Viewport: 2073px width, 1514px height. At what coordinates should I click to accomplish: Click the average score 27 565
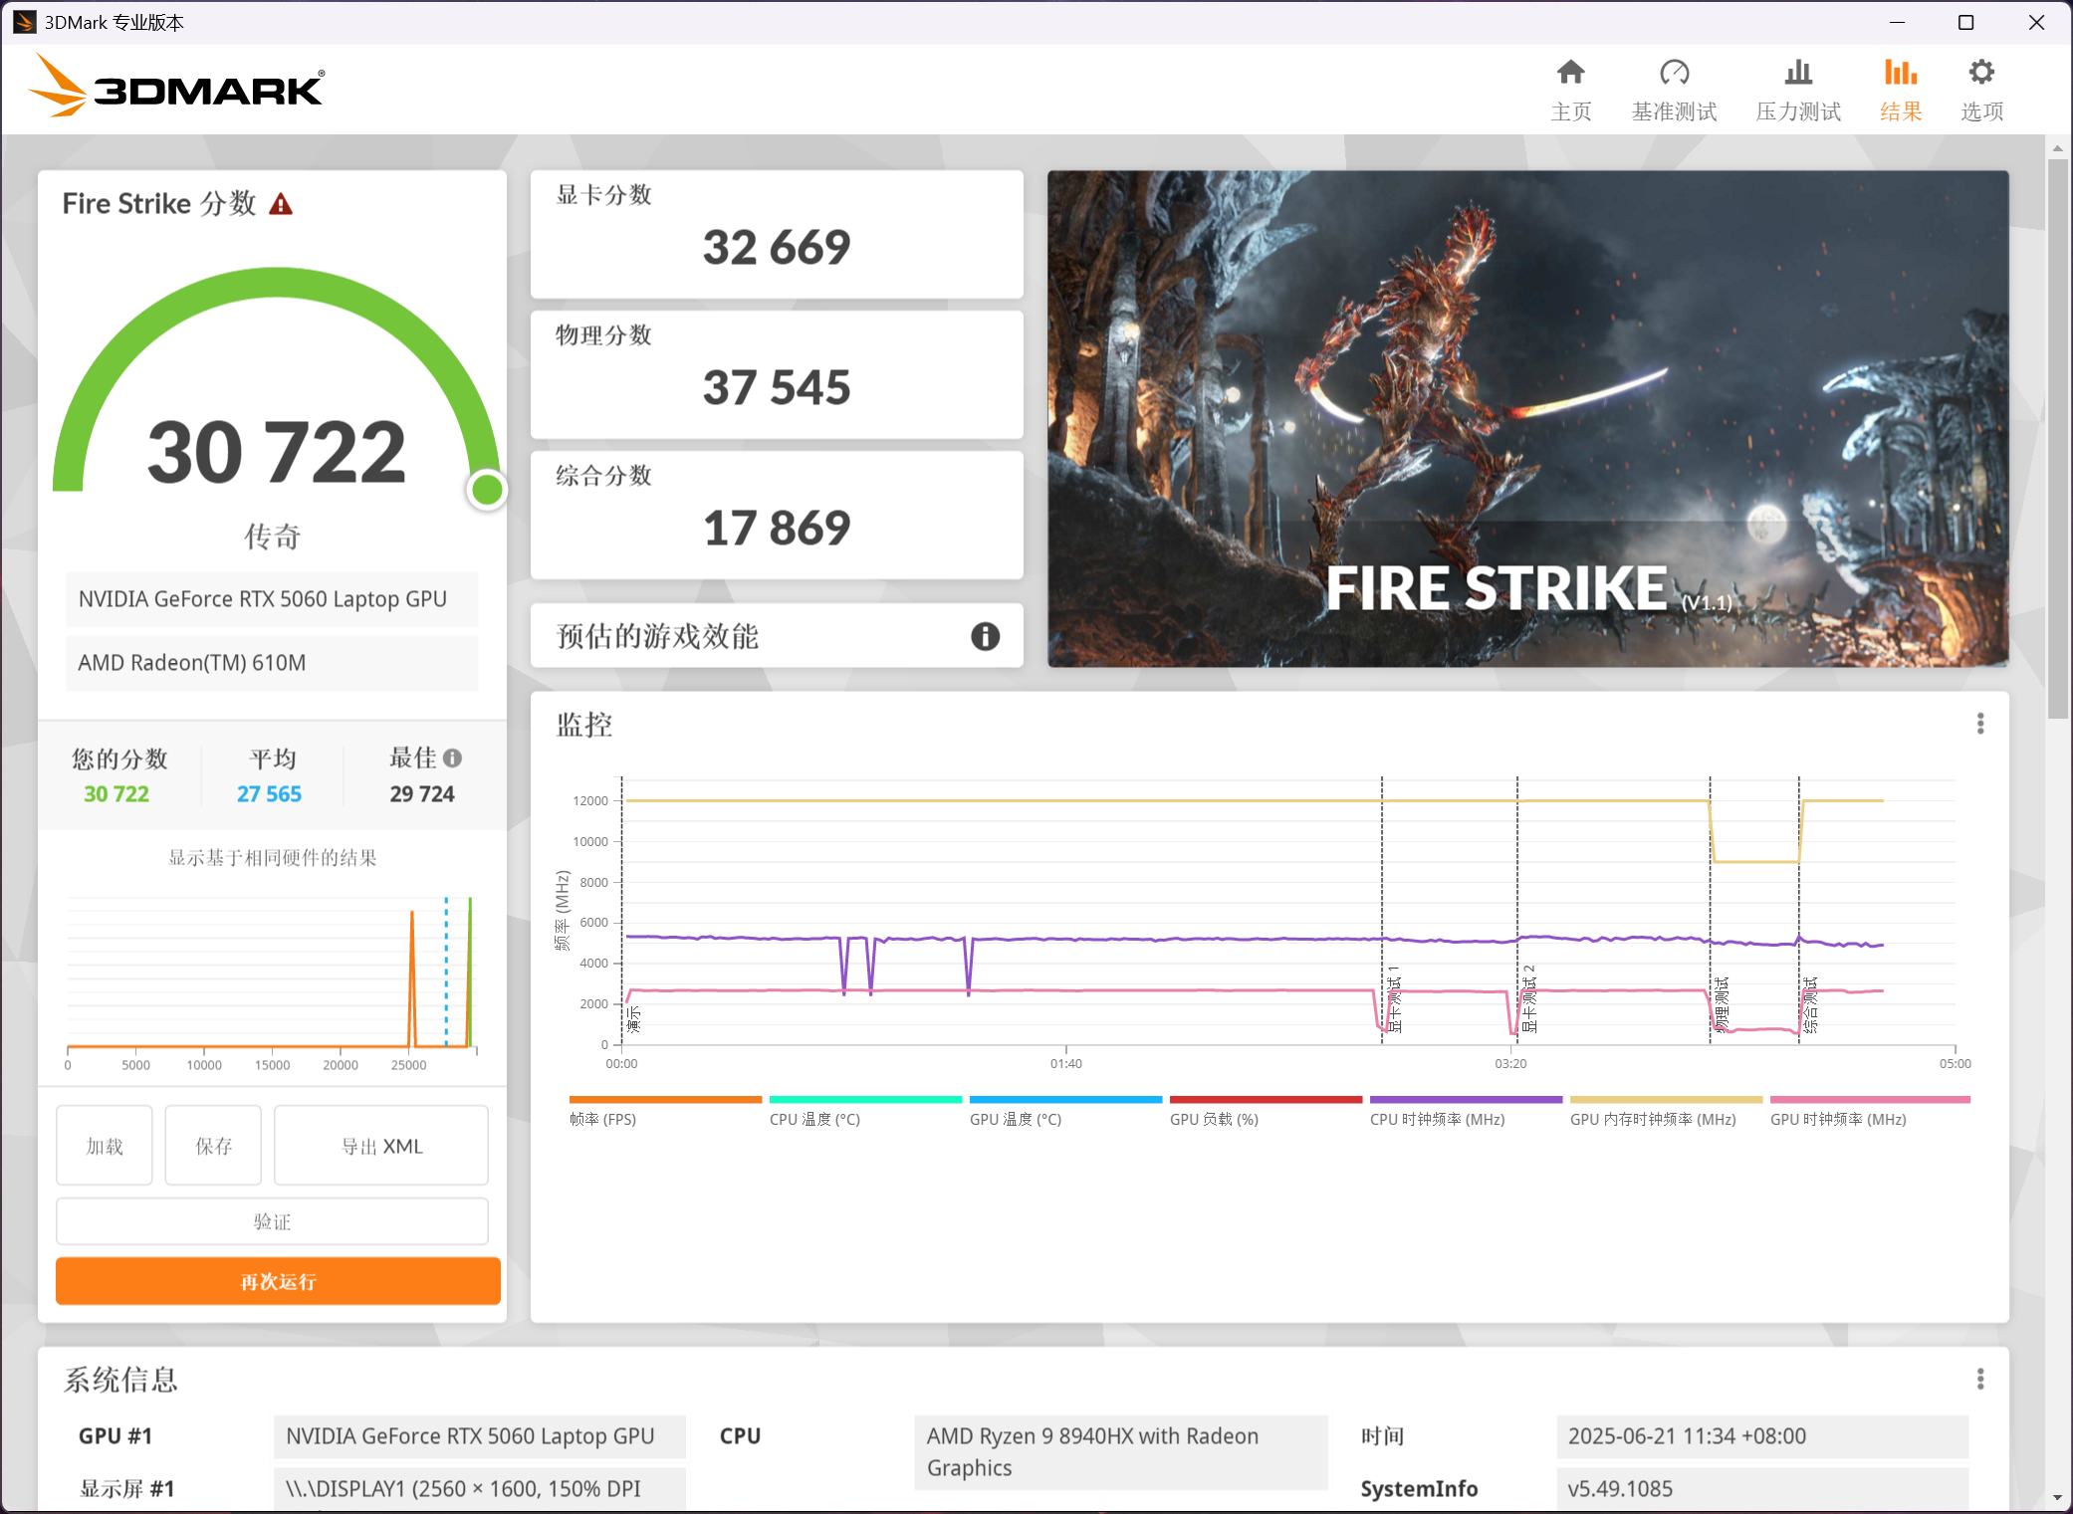[269, 794]
